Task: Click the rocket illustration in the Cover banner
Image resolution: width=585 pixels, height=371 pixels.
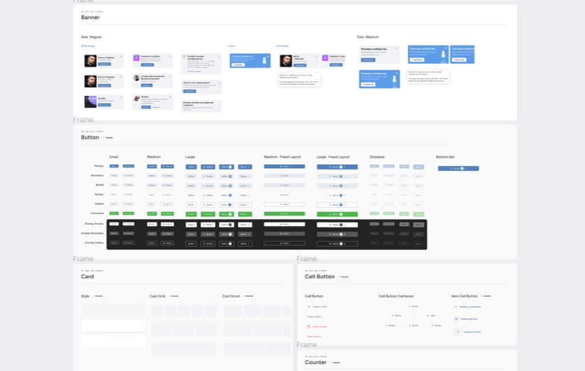Action: (264, 61)
